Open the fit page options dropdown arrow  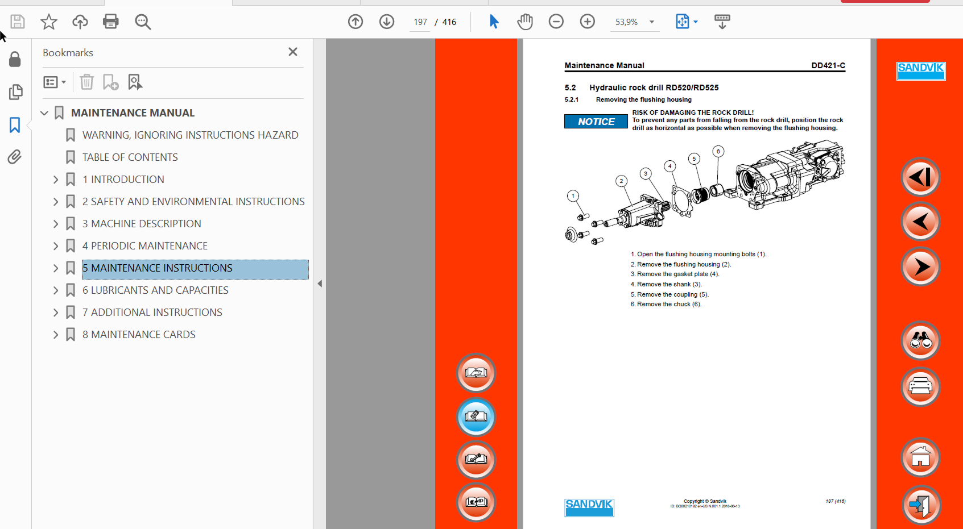(x=696, y=22)
